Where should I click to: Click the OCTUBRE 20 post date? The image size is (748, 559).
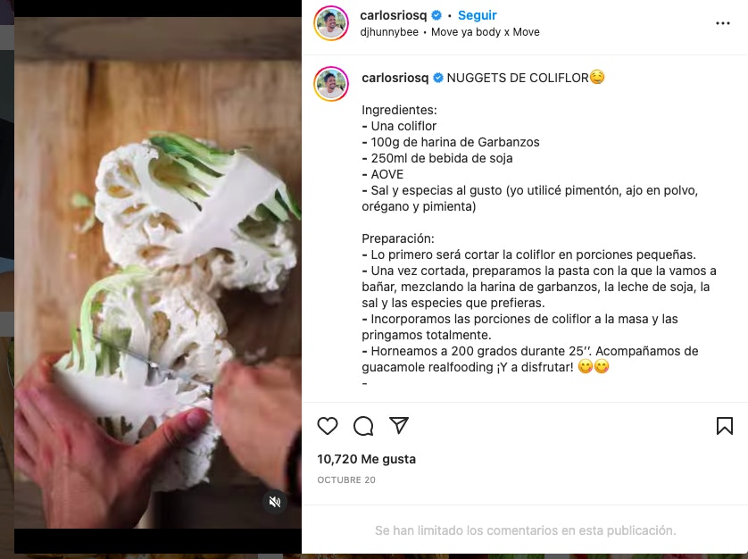[x=346, y=480]
